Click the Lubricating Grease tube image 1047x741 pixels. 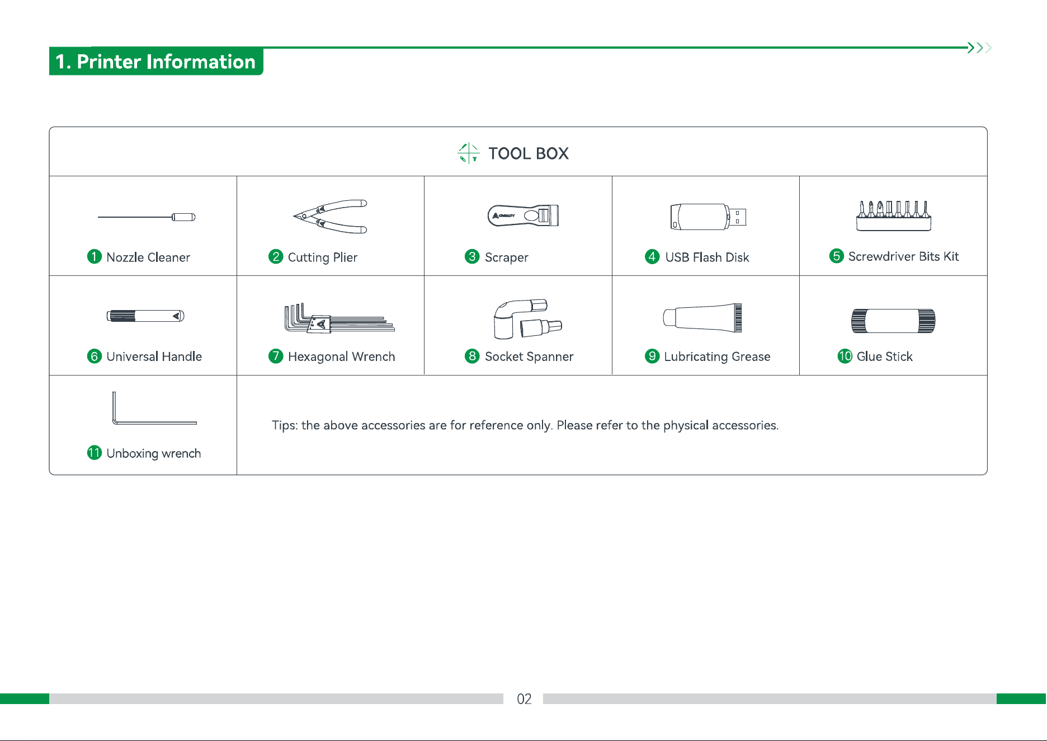[702, 318]
